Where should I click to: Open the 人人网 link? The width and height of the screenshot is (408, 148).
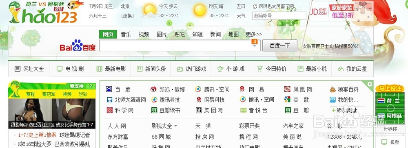(117, 126)
